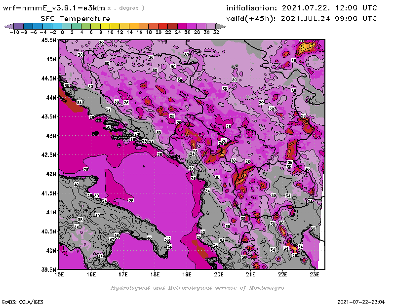Click the 'valid(+45h):' label

click(x=251, y=19)
